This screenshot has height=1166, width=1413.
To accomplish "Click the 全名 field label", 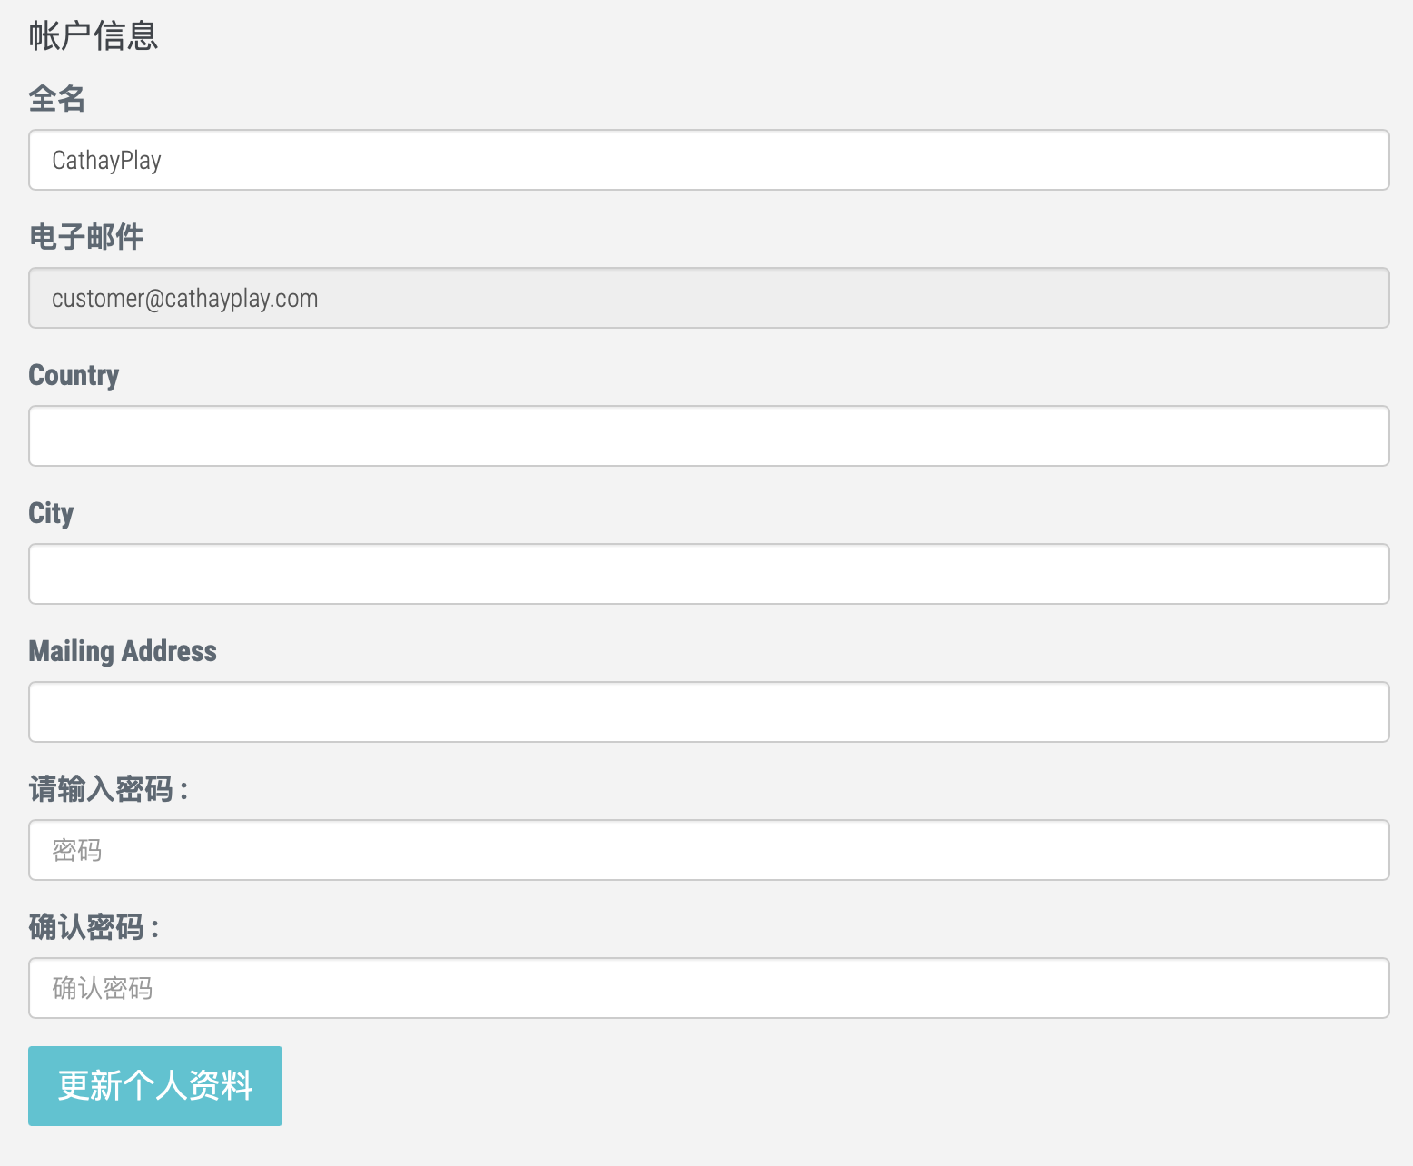I will [57, 98].
